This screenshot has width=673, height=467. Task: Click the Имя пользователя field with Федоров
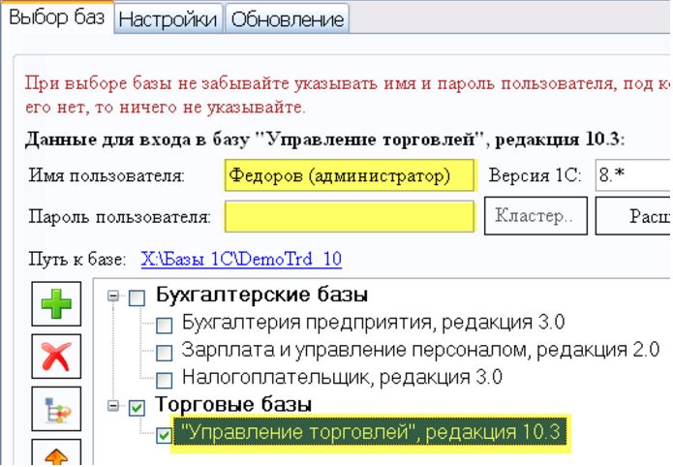tap(350, 175)
